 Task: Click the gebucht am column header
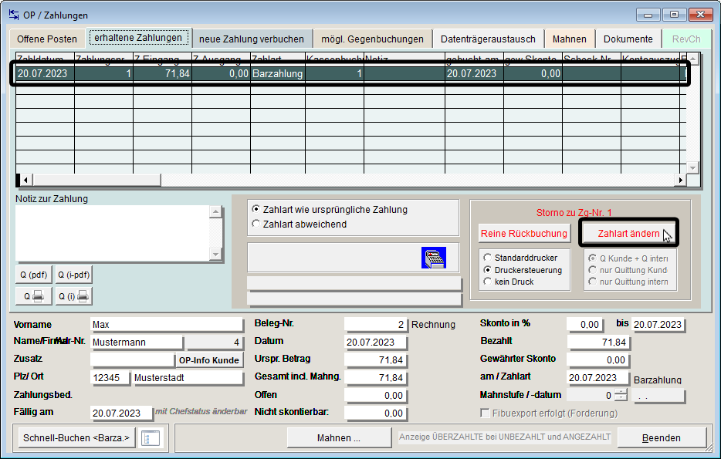tap(474, 59)
